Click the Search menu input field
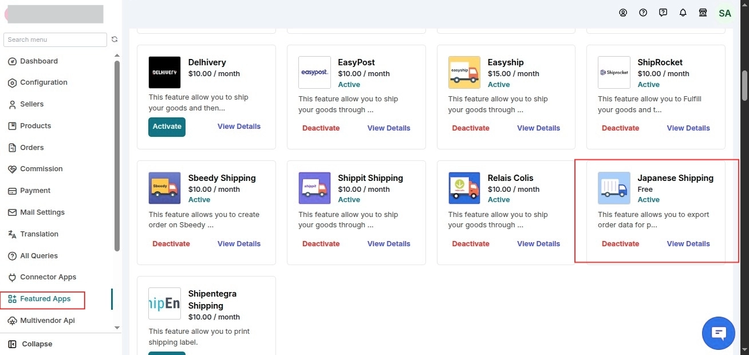This screenshot has width=749, height=355. (x=55, y=40)
